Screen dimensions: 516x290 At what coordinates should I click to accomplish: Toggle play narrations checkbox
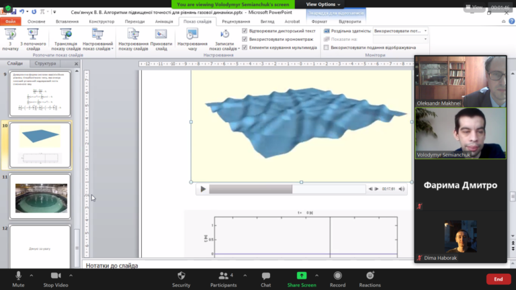(245, 31)
